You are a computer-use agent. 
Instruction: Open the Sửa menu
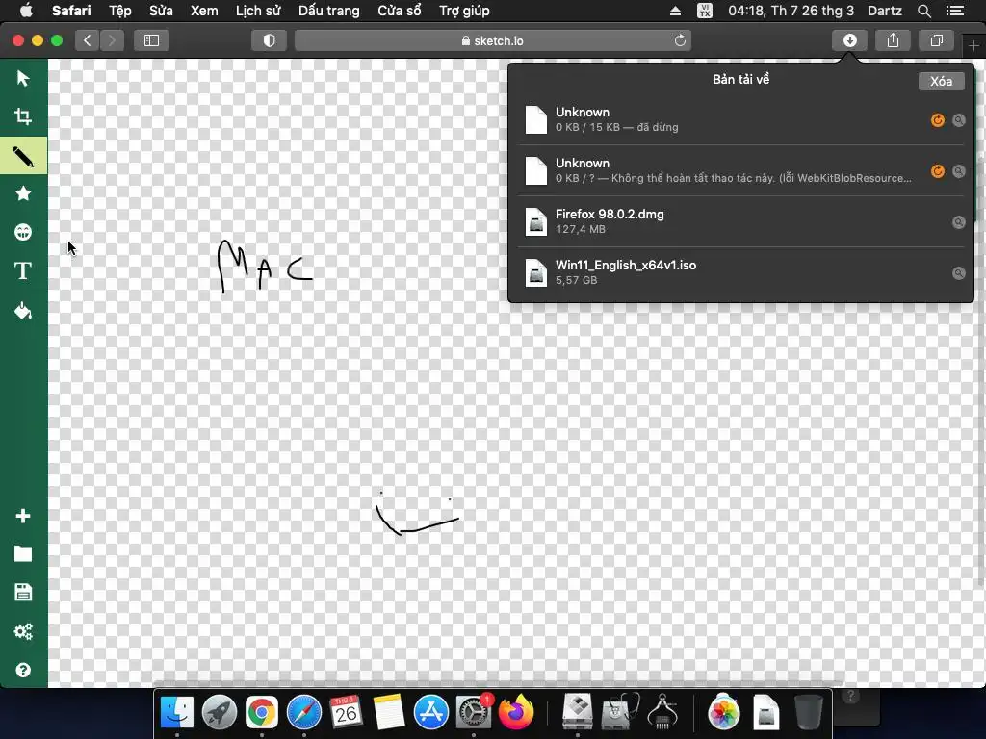click(161, 11)
